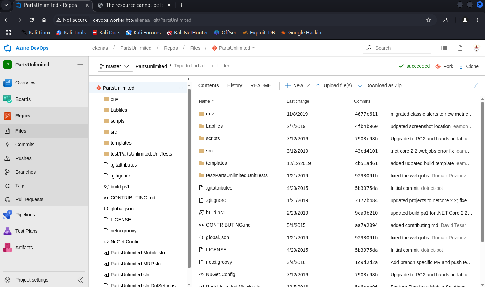Open commit cb51ad61 for templates
The image size is (485, 287).
coord(366,163)
